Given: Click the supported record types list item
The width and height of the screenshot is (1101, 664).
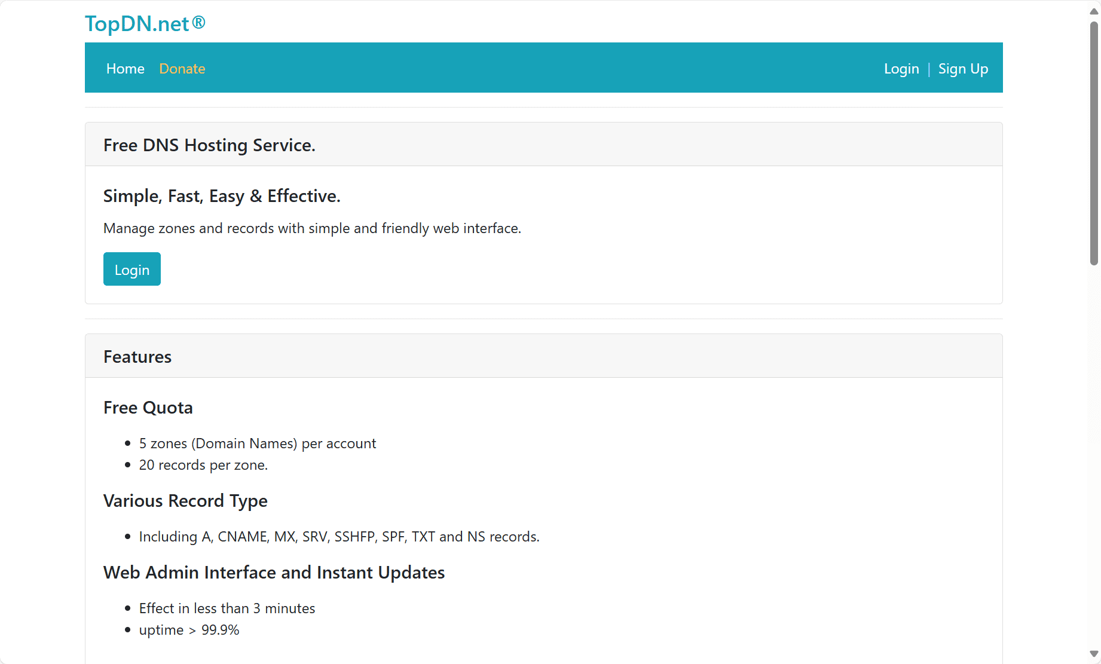Looking at the screenshot, I should point(339,537).
